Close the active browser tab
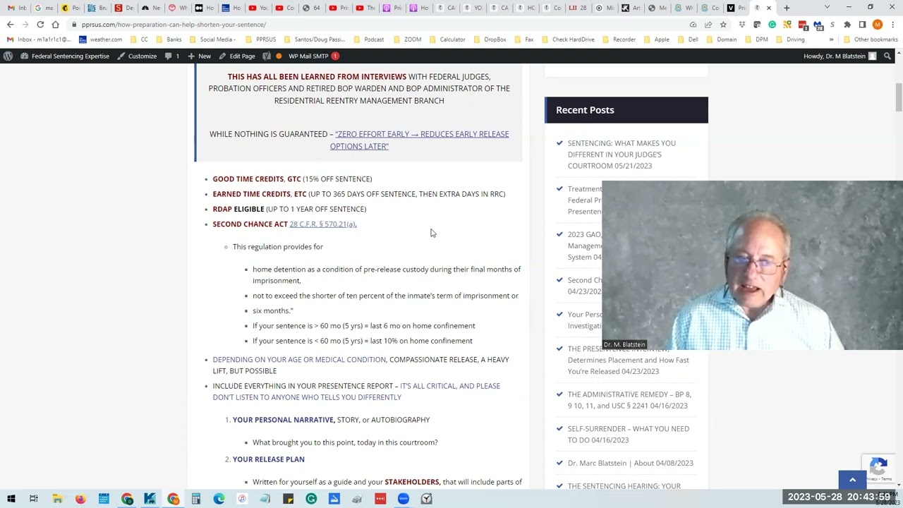Screen dimensions: 903x508 click(x=769, y=8)
